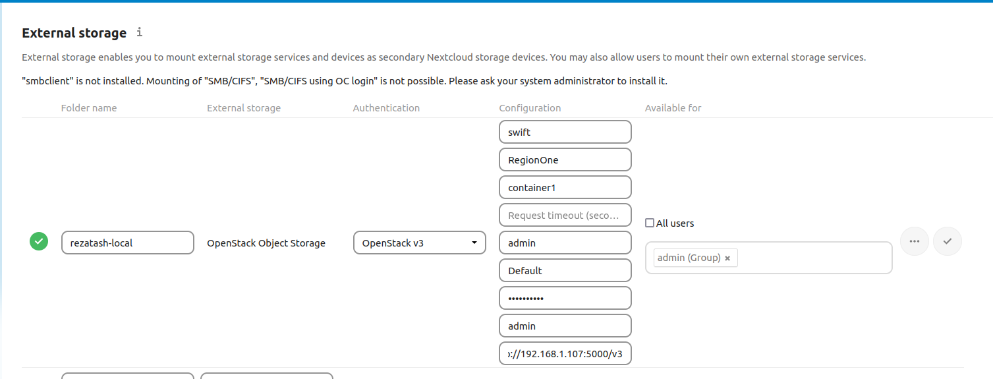The height and width of the screenshot is (379, 993).
Task: Click the Available for groups search box
Action: [814, 258]
